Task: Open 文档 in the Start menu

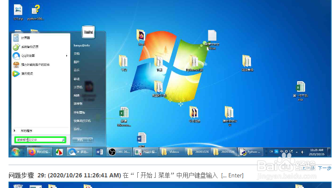Action: coord(77,53)
